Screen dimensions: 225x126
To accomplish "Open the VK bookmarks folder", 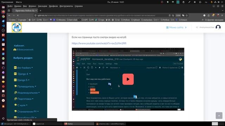I will click(x=39, y=20).
